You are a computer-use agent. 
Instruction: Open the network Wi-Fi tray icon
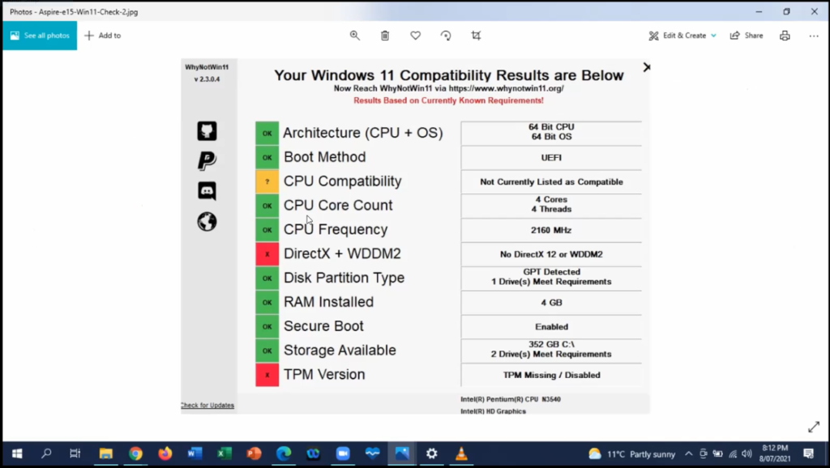pos(733,453)
